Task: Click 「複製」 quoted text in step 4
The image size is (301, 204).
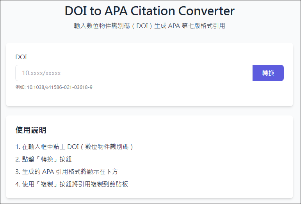Action: [x=47, y=184]
